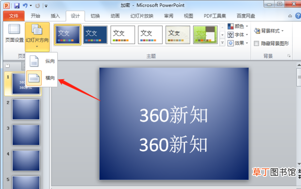
Task: Open the 审阅 (Review) tab
Action: [168, 16]
